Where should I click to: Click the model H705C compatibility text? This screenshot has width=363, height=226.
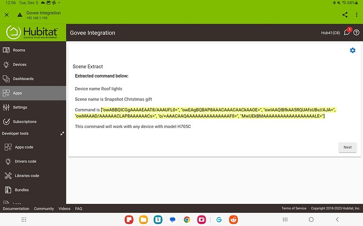(x=133, y=126)
